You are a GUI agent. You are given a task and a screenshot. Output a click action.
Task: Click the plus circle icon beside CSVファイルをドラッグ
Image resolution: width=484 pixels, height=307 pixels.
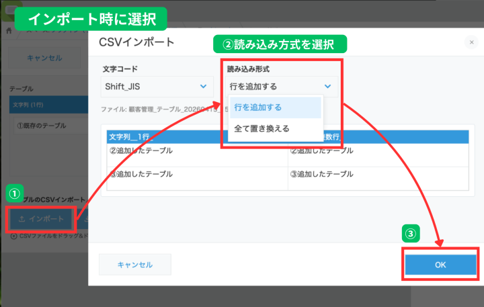pos(14,236)
